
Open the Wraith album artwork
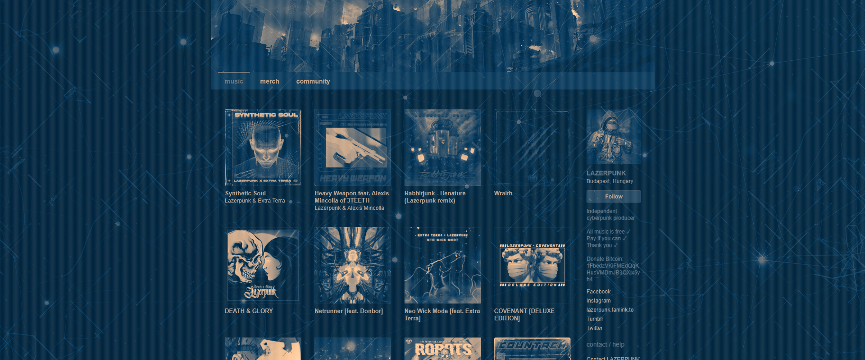tap(532, 148)
